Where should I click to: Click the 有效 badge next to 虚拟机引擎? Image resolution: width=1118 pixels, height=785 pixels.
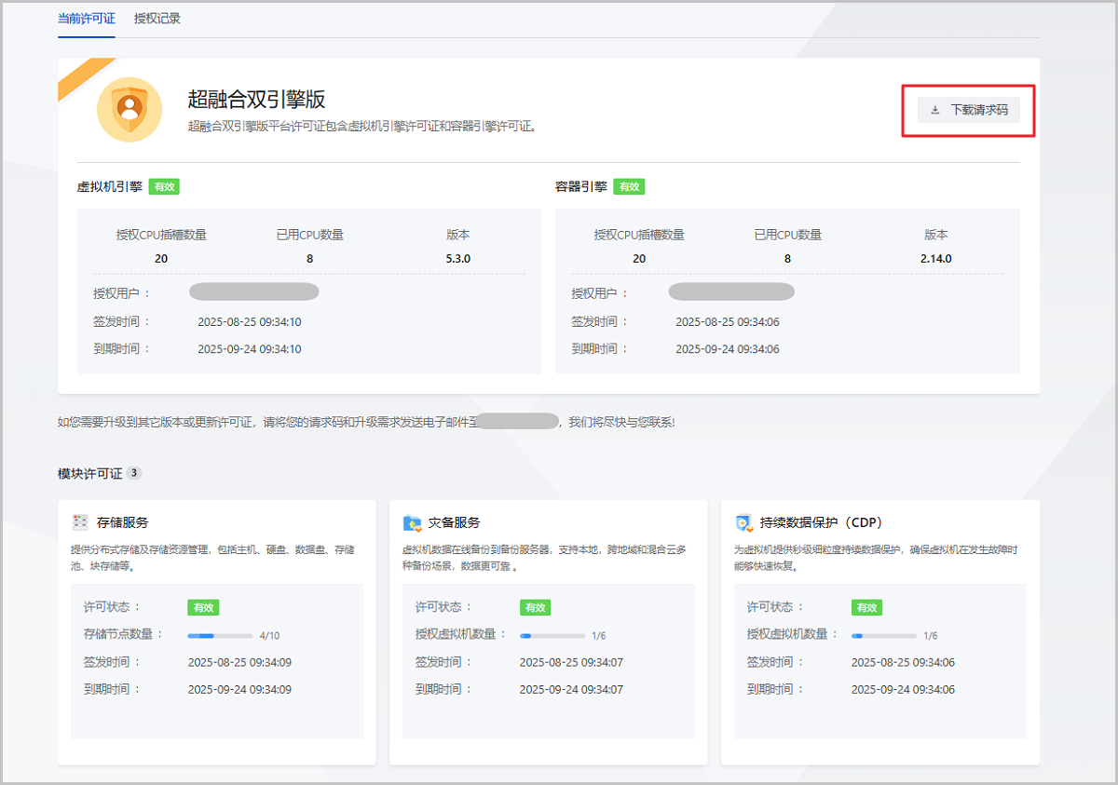pyautogui.click(x=164, y=186)
